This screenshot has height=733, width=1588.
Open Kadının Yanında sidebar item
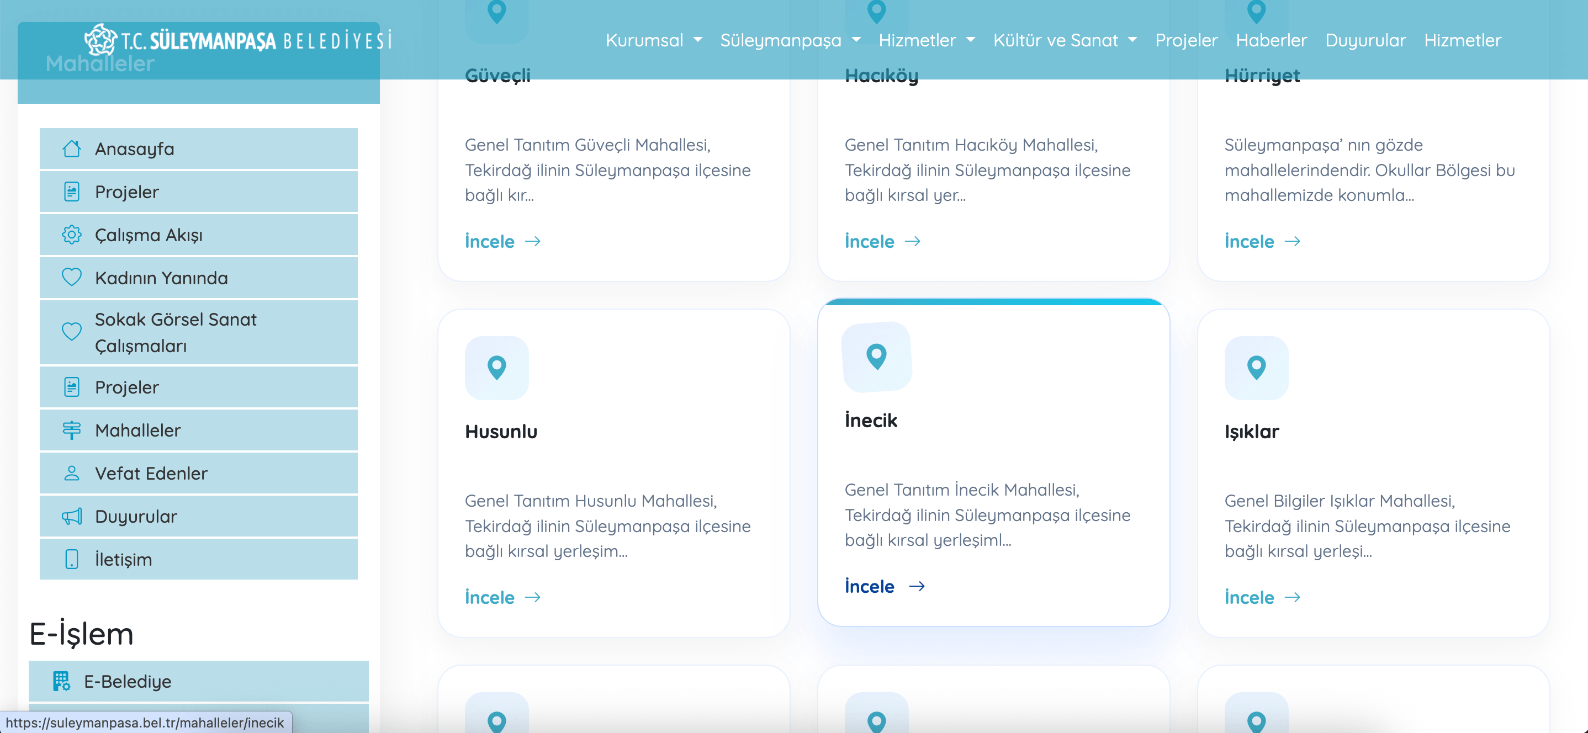point(199,278)
